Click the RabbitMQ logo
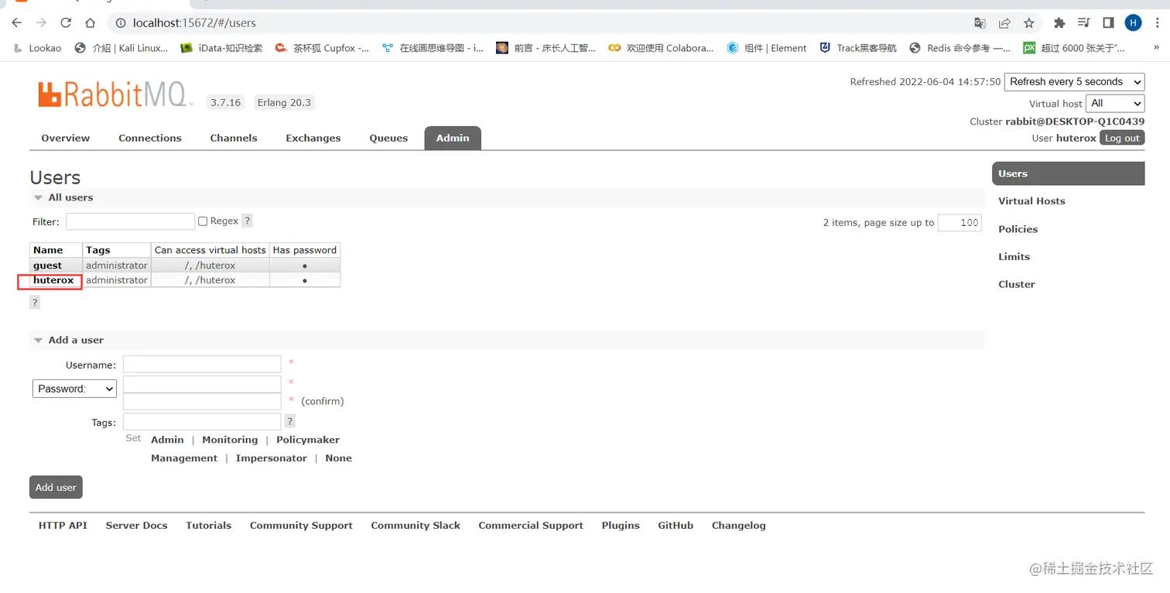 (115, 94)
